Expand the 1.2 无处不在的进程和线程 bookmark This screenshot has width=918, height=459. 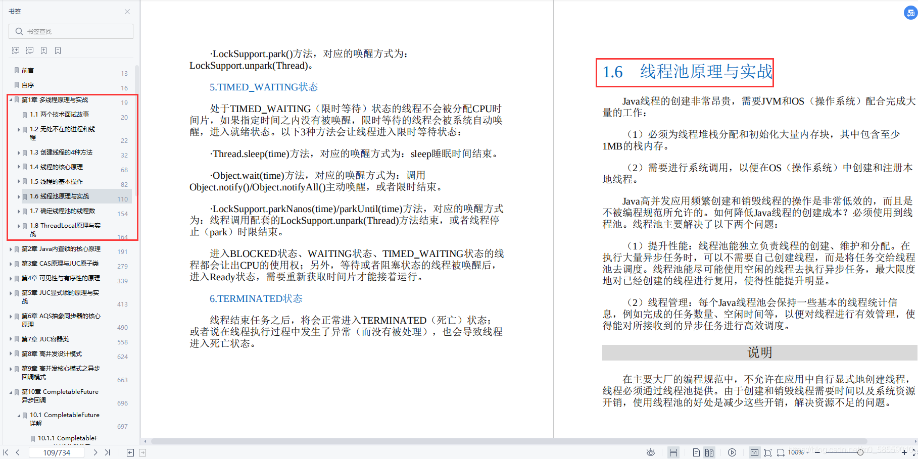coord(19,129)
